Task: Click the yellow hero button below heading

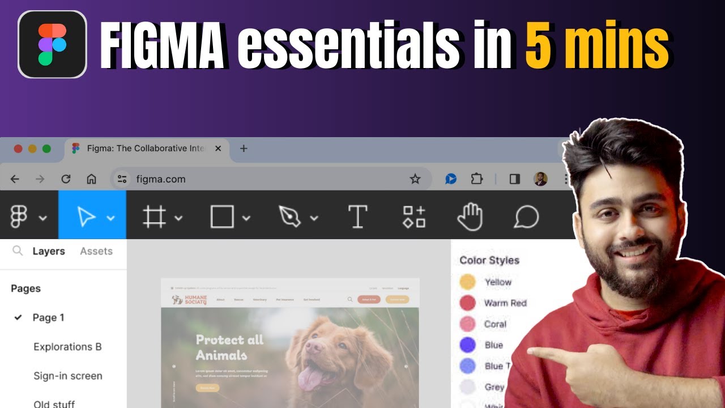Action: tap(207, 388)
